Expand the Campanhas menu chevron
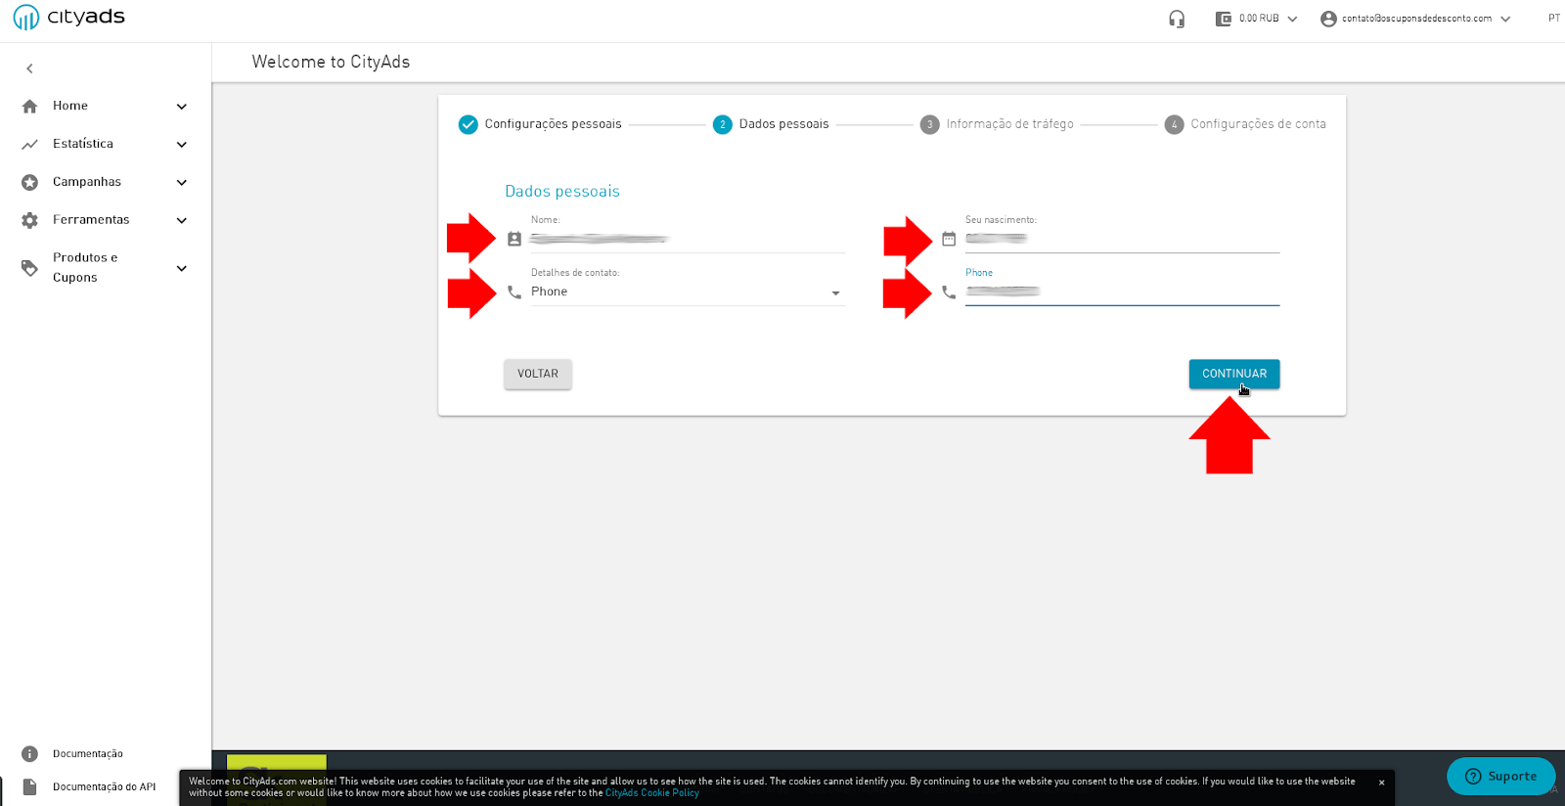 point(181,182)
